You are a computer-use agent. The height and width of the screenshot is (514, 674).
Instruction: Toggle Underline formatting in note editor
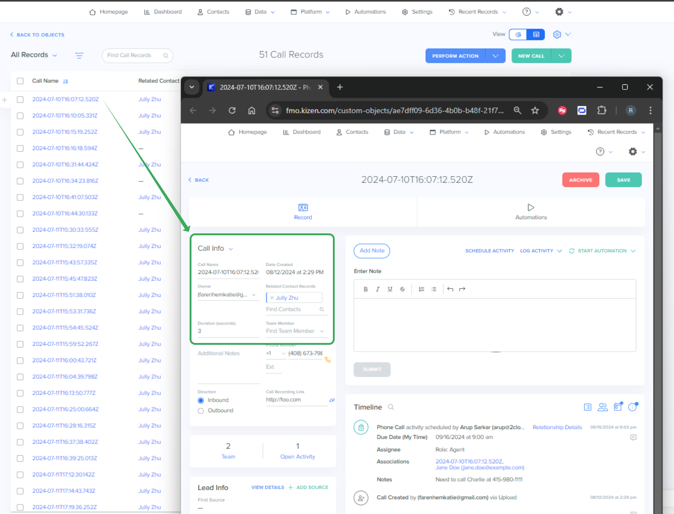(390, 289)
